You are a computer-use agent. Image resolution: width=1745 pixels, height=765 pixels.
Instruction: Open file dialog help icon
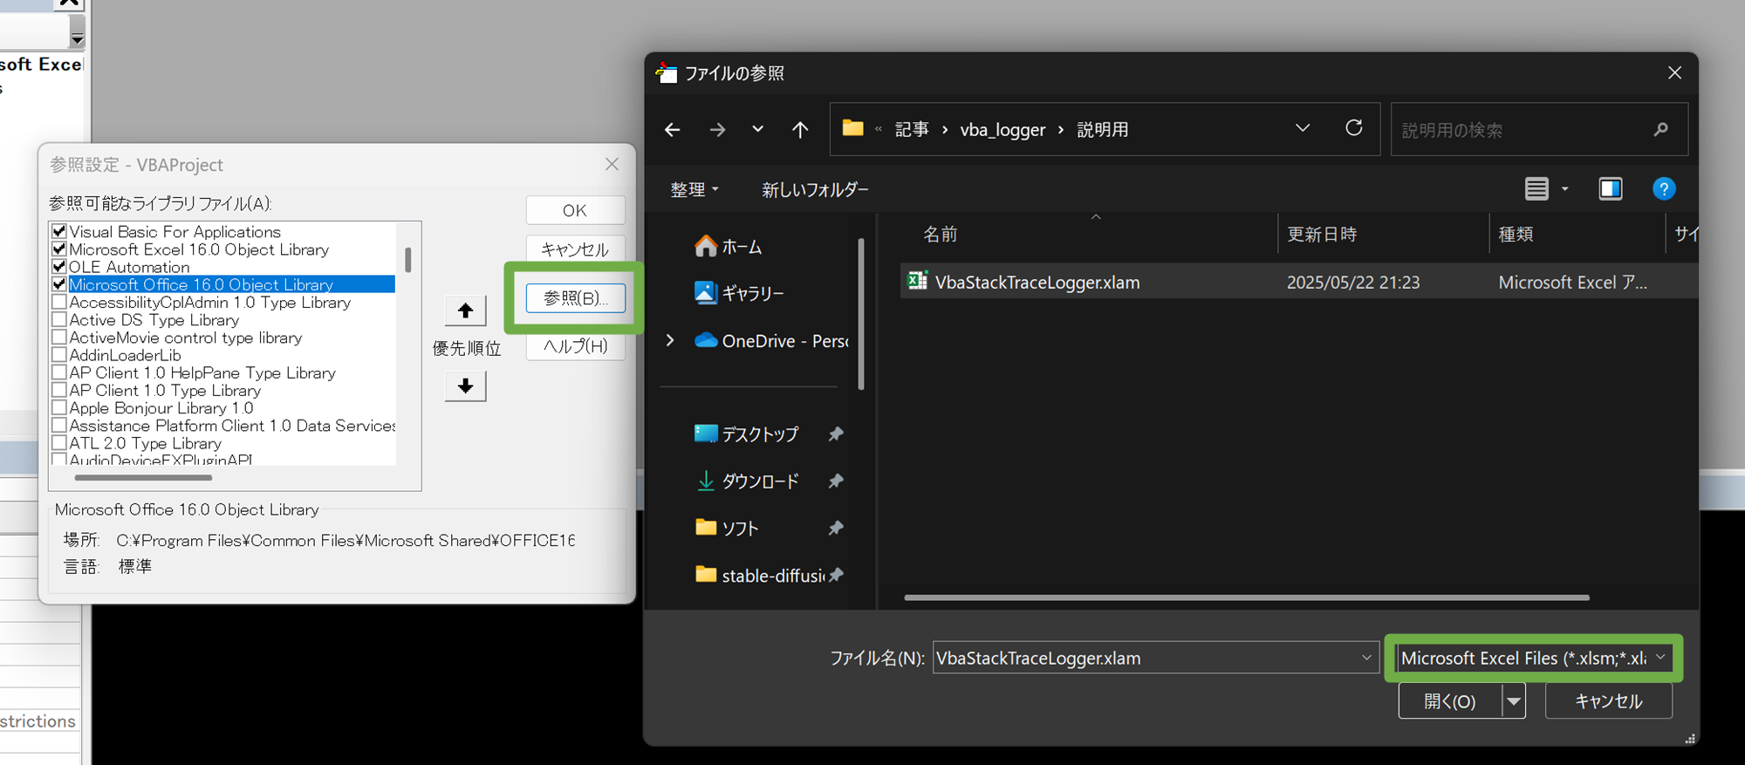coord(1664,188)
